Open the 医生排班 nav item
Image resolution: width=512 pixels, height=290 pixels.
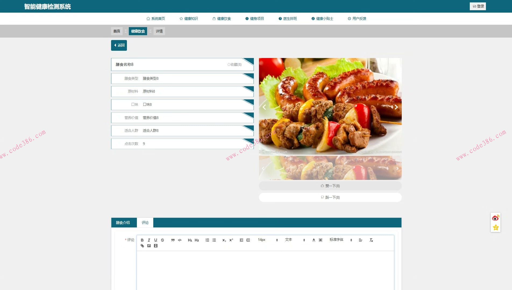288,19
